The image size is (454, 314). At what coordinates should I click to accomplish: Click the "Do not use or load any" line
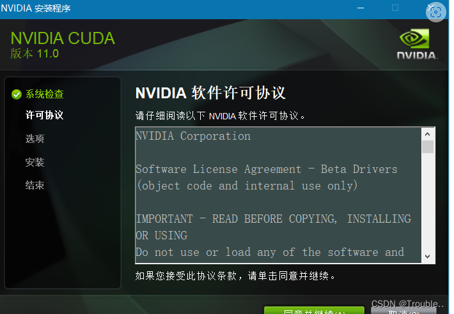coord(270,252)
